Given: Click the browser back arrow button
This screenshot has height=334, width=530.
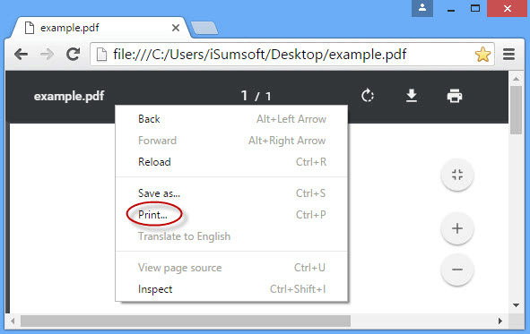Looking at the screenshot, I should click(21, 54).
